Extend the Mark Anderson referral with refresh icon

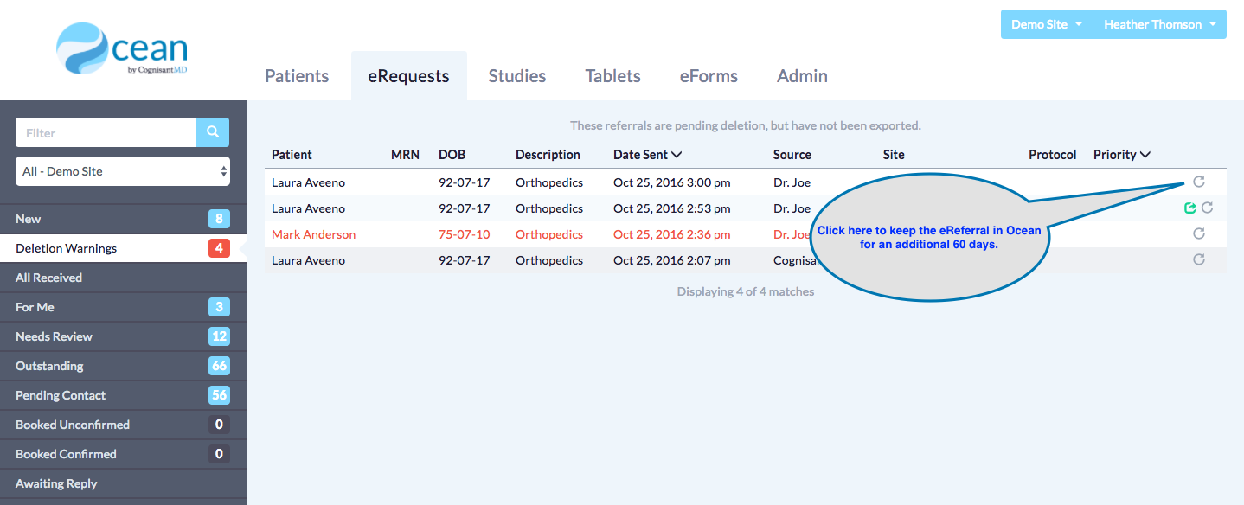1198,233
